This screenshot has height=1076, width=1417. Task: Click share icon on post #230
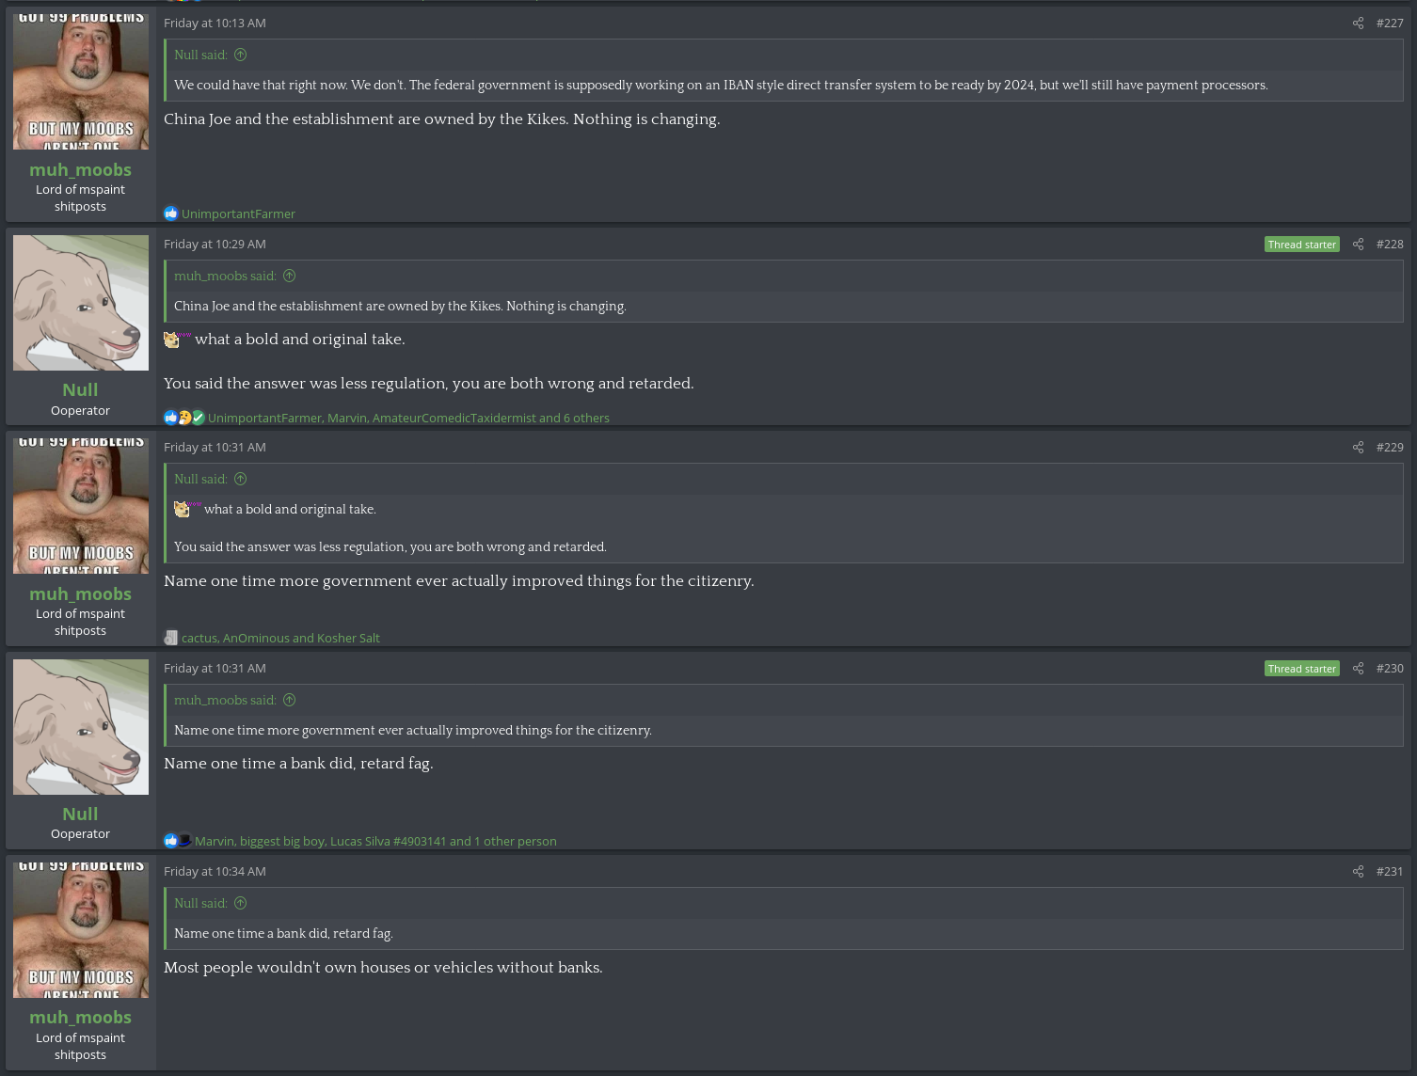[x=1358, y=669]
